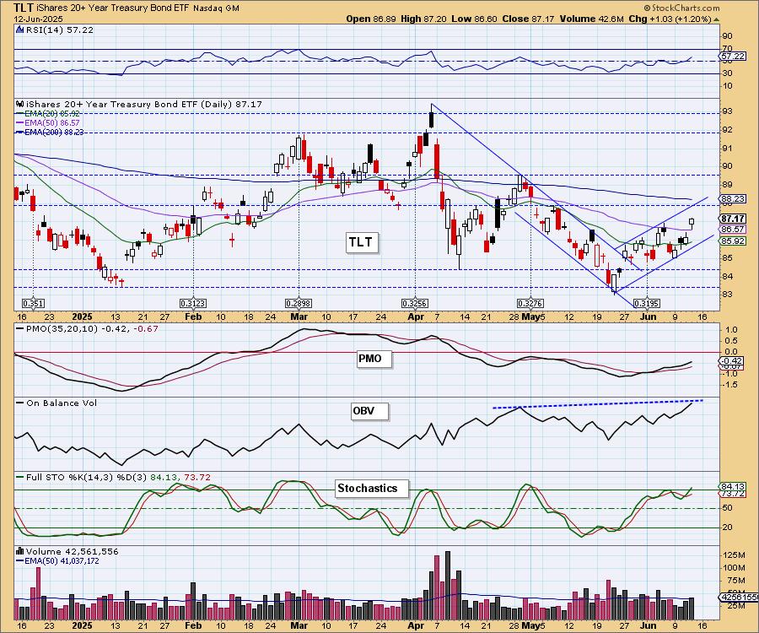Click the 0.3256 yield label box
The image size is (759, 633).
[415, 304]
